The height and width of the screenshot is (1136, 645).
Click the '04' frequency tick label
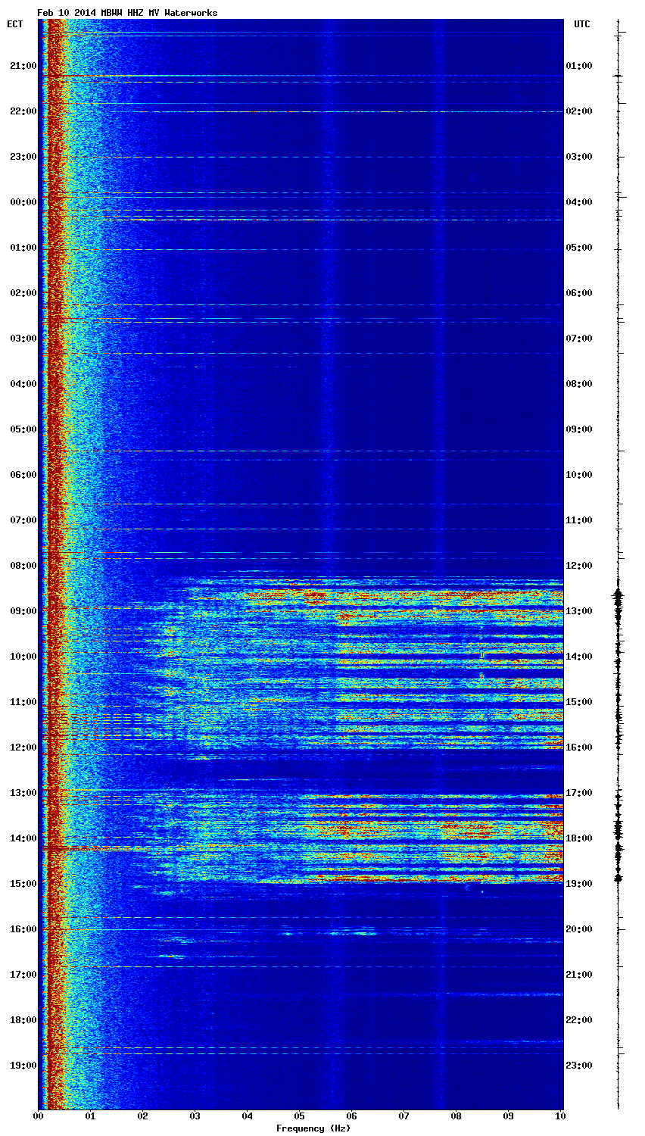coord(247,1116)
